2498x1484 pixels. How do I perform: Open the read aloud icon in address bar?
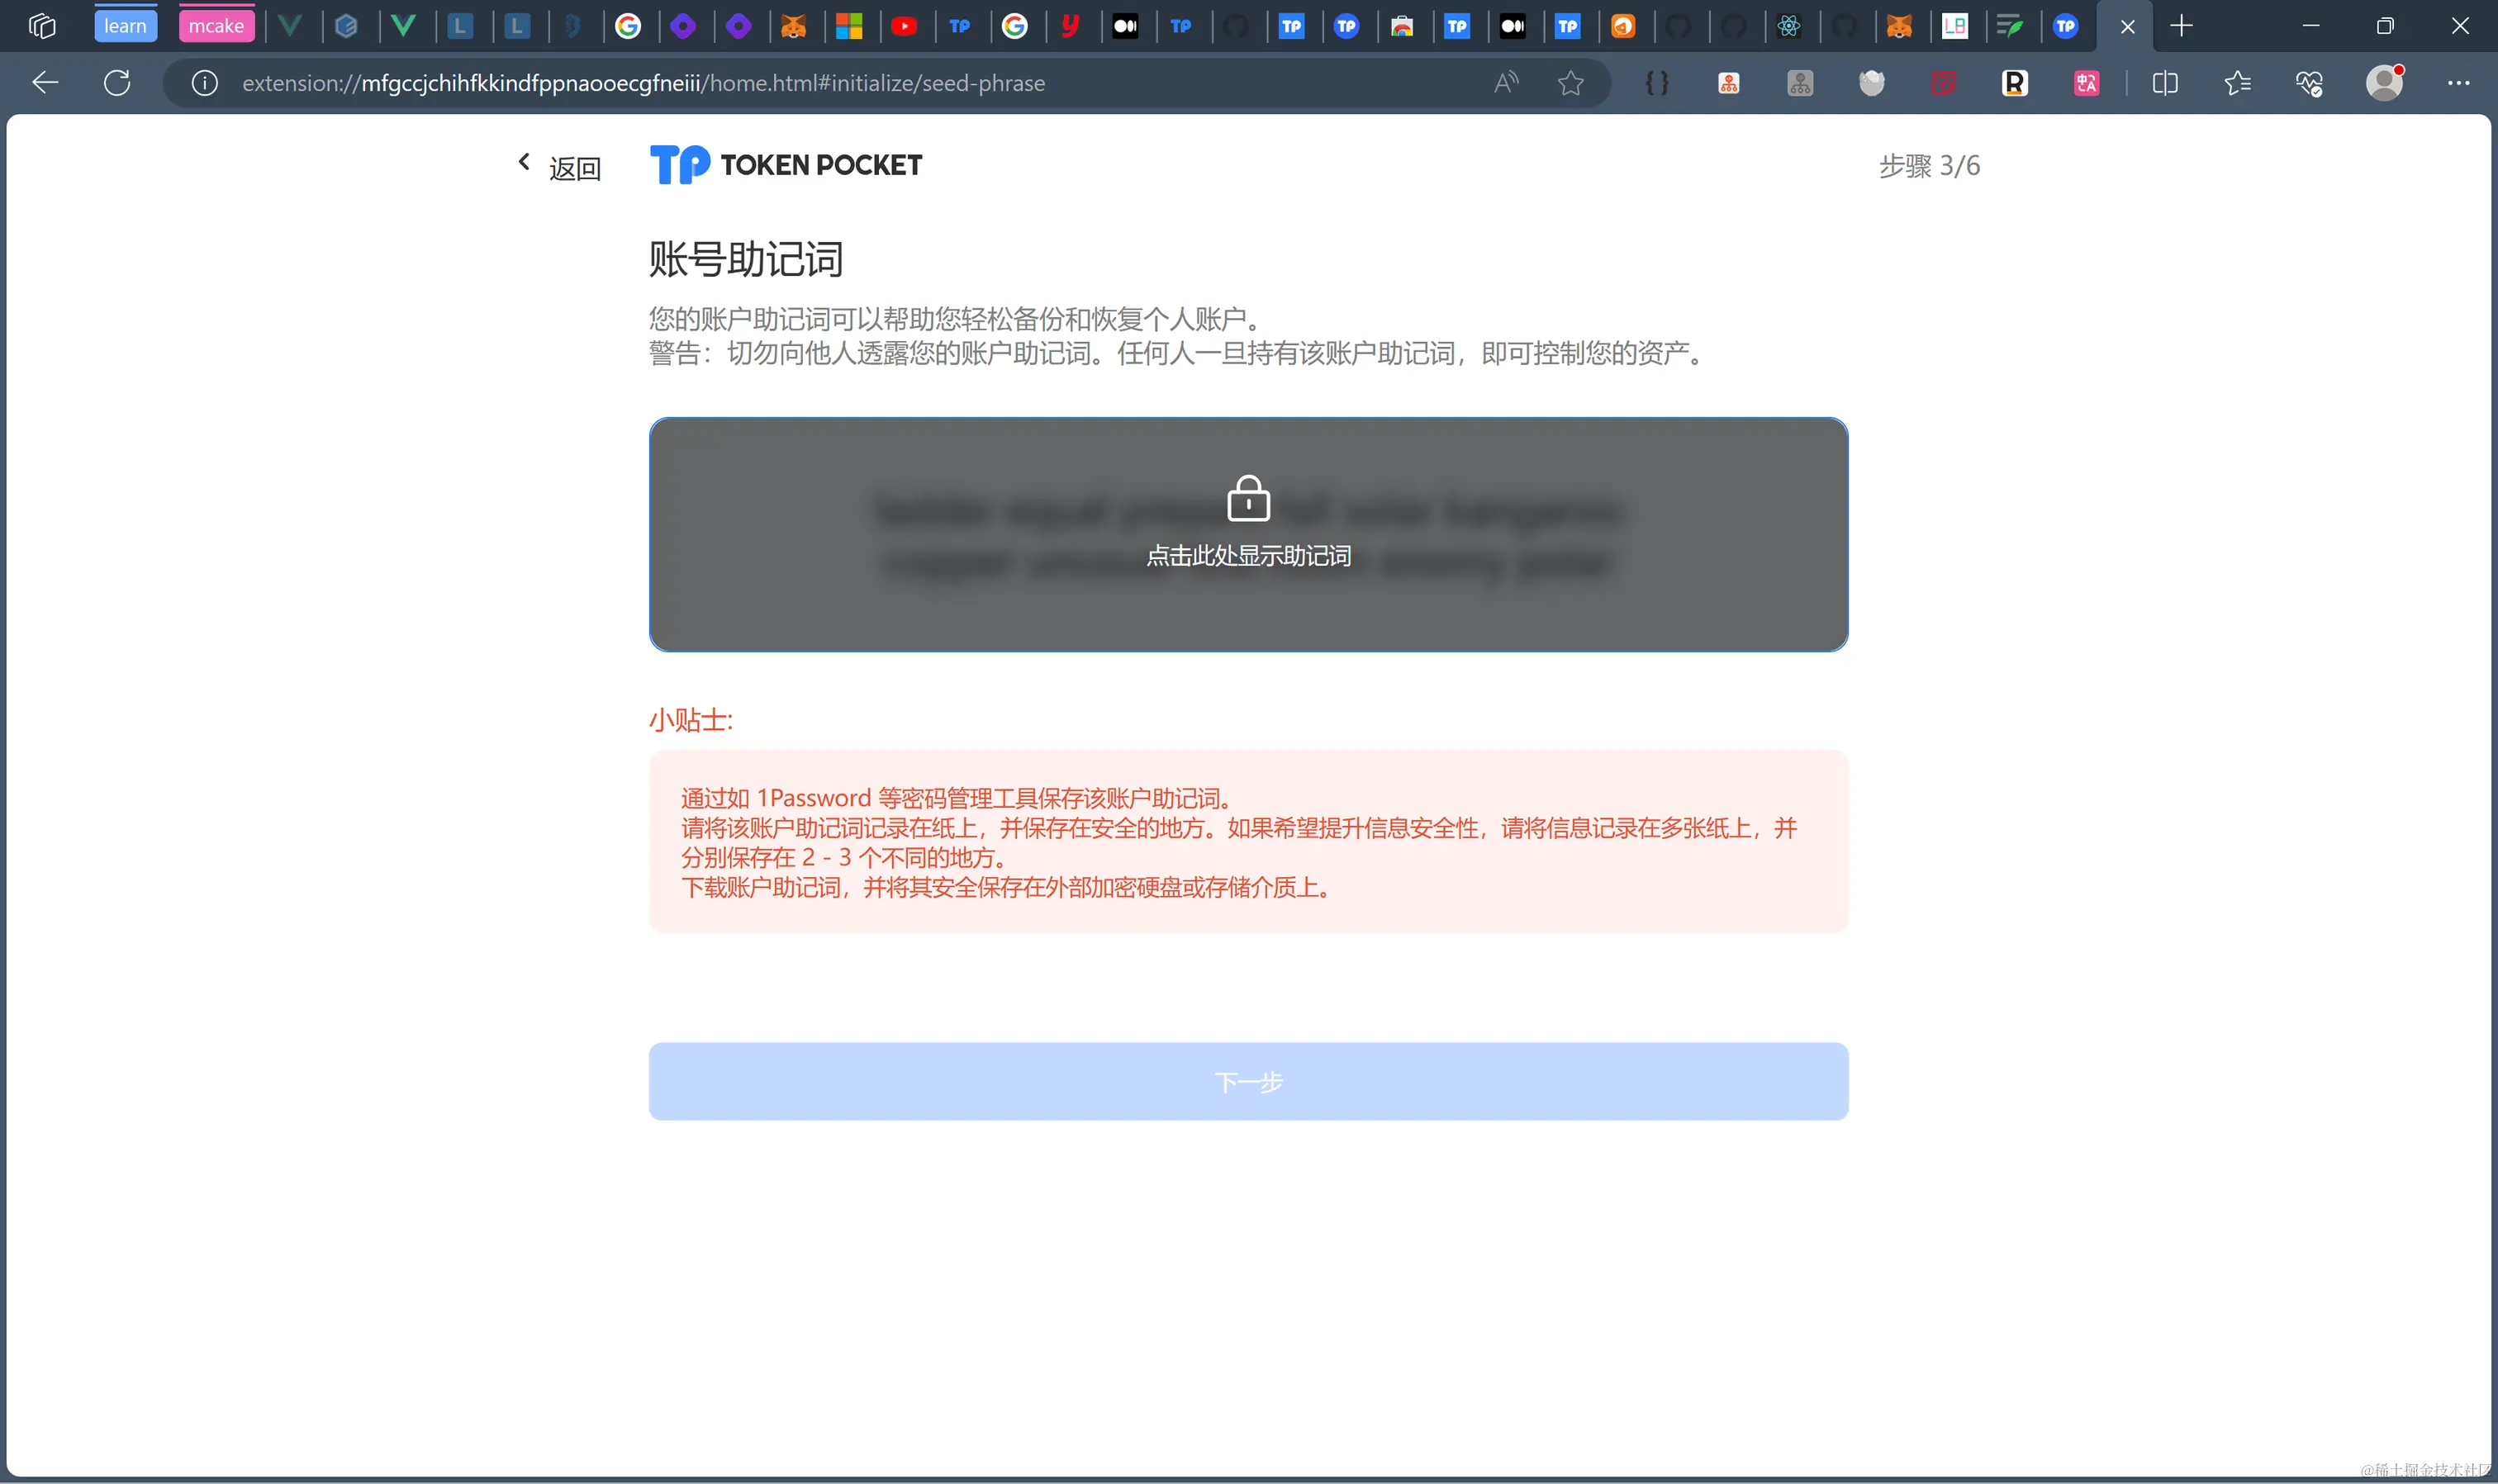coord(1505,83)
